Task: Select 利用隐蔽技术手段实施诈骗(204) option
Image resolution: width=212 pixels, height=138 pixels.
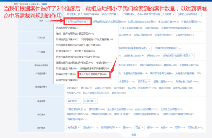Action: coord(97,40)
